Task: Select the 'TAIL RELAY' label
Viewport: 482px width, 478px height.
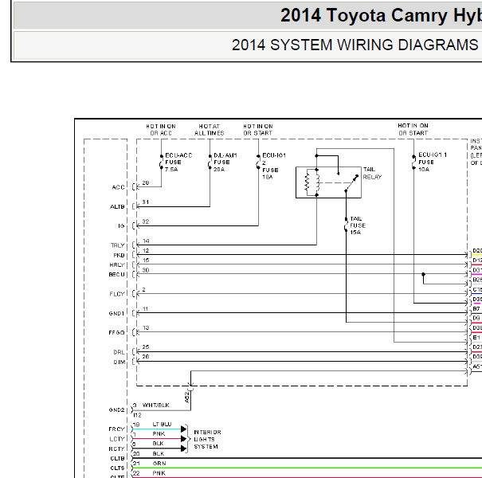Action: pos(372,174)
